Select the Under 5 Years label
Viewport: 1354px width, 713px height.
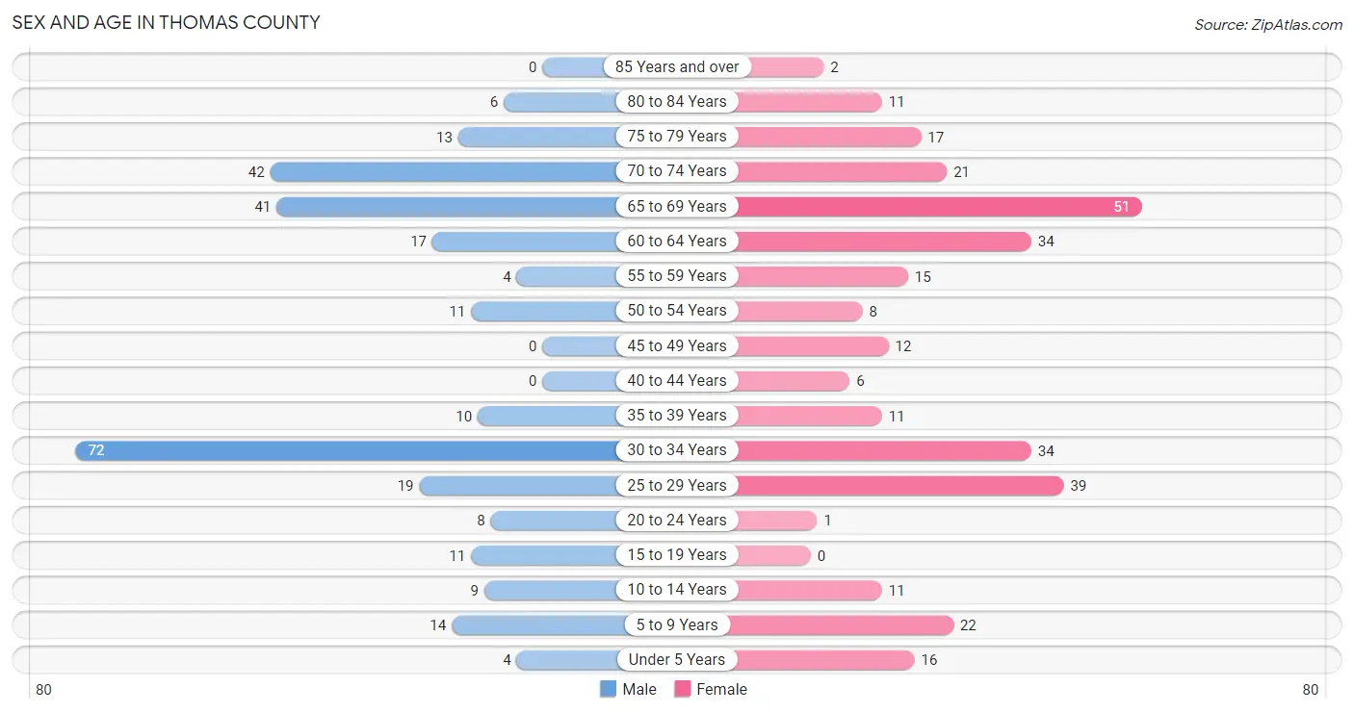(677, 660)
